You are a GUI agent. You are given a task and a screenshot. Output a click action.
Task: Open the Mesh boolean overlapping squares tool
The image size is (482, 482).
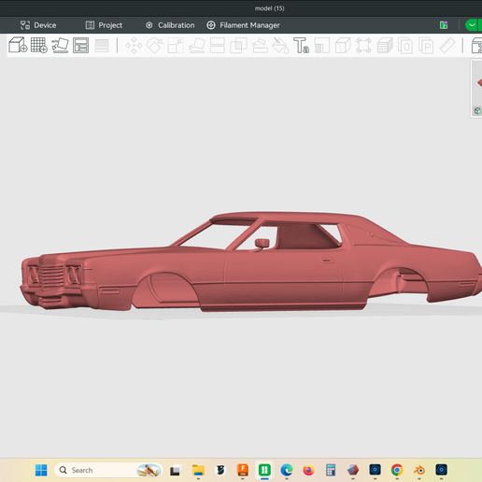(238, 46)
